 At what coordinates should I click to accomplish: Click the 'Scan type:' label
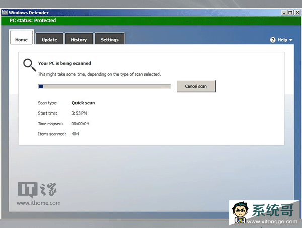click(48, 103)
